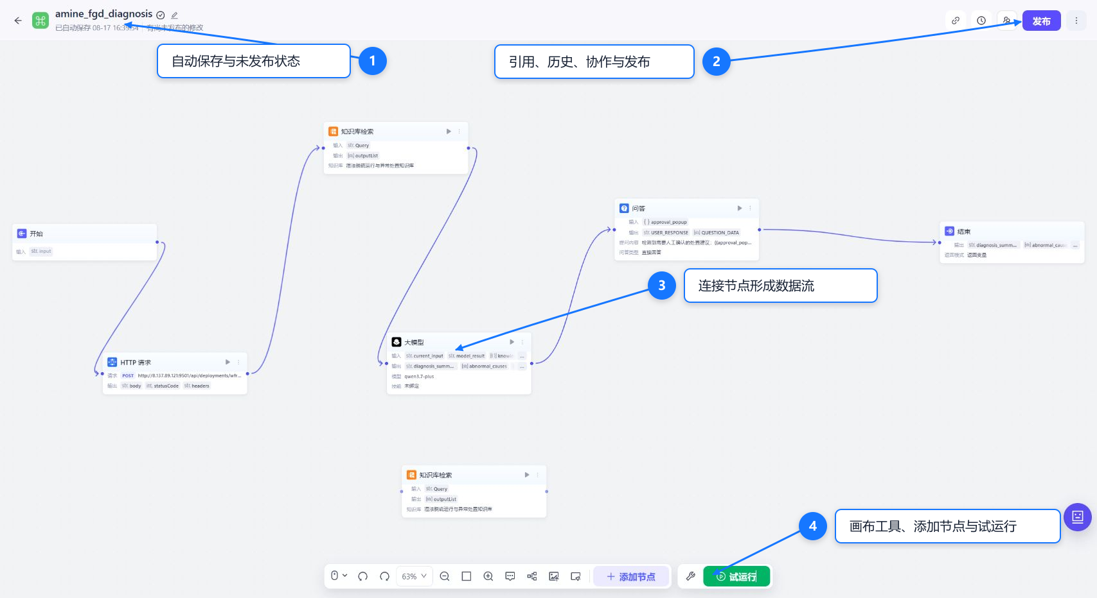Click diagnosis_summ output tag in 结束 node
Viewport: 1097px width, 598px height.
(993, 245)
